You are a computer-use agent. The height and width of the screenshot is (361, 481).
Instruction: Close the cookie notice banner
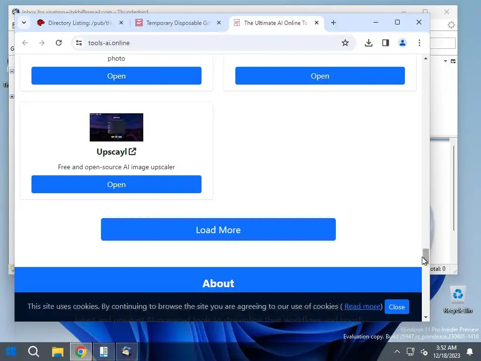[396, 306]
